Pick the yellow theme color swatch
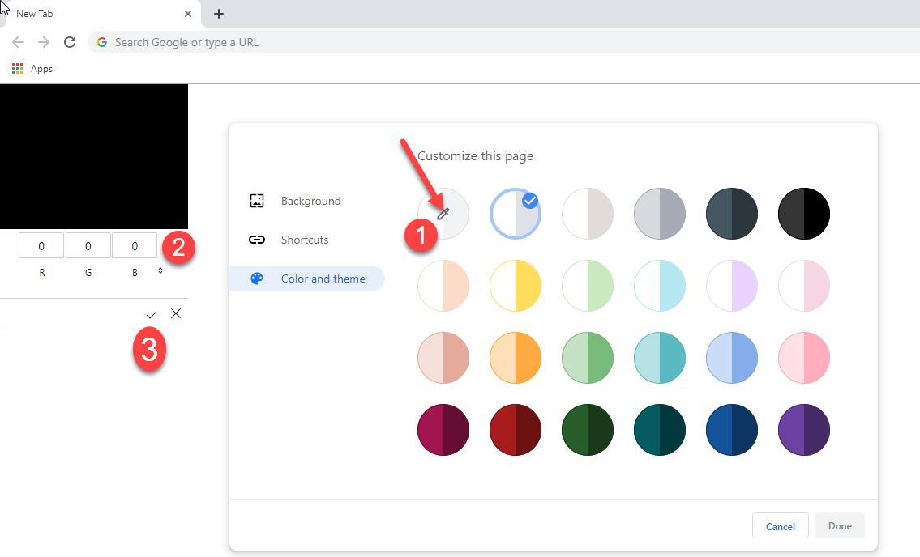Viewport: 920px width, 557px height. 516,286
